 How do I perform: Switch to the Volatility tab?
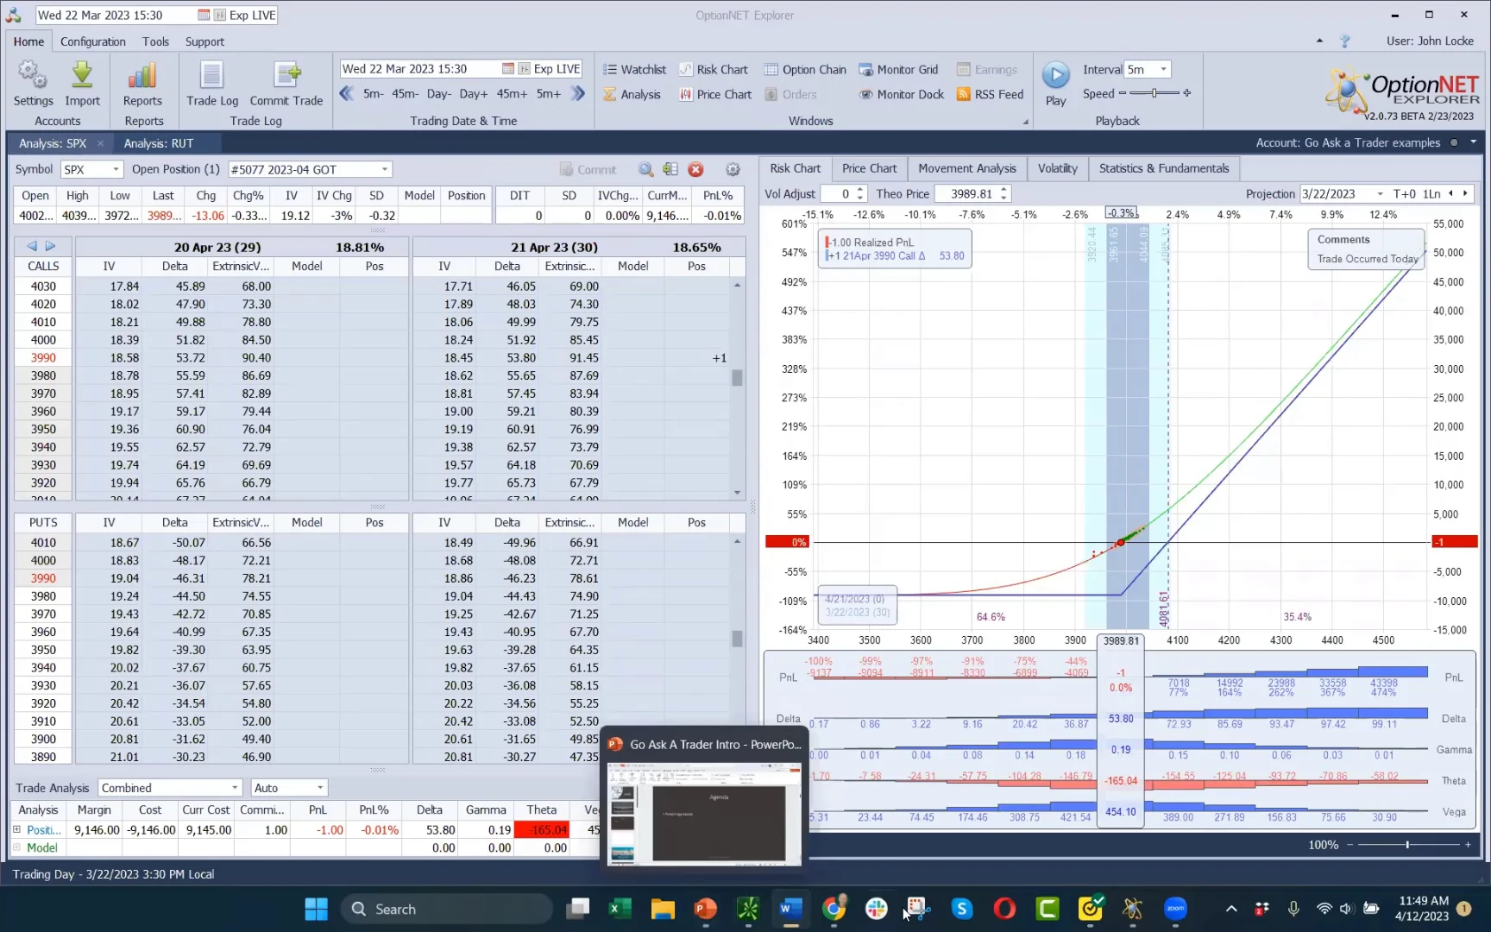tap(1057, 168)
